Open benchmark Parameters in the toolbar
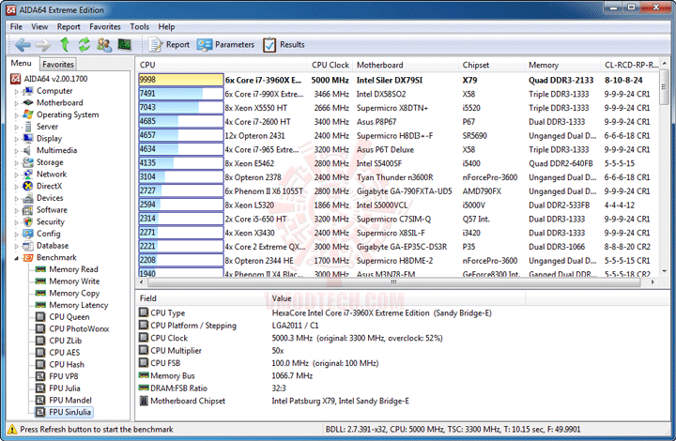The height and width of the screenshot is (441, 676). point(225,44)
